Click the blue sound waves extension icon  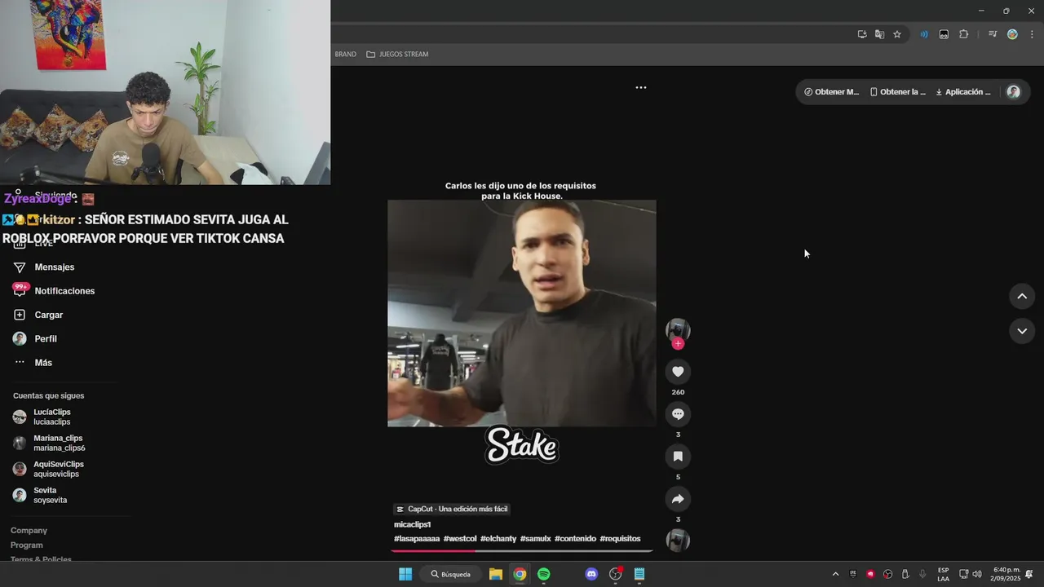click(924, 34)
